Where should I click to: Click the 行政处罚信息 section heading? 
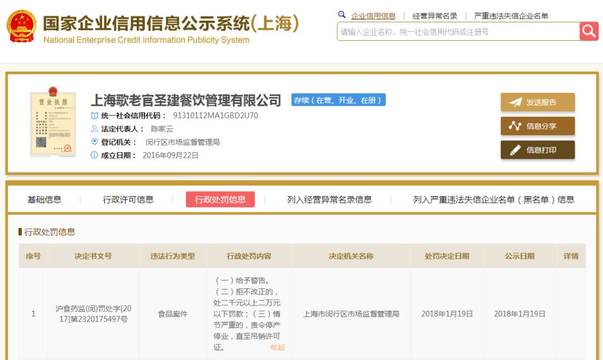[50, 232]
